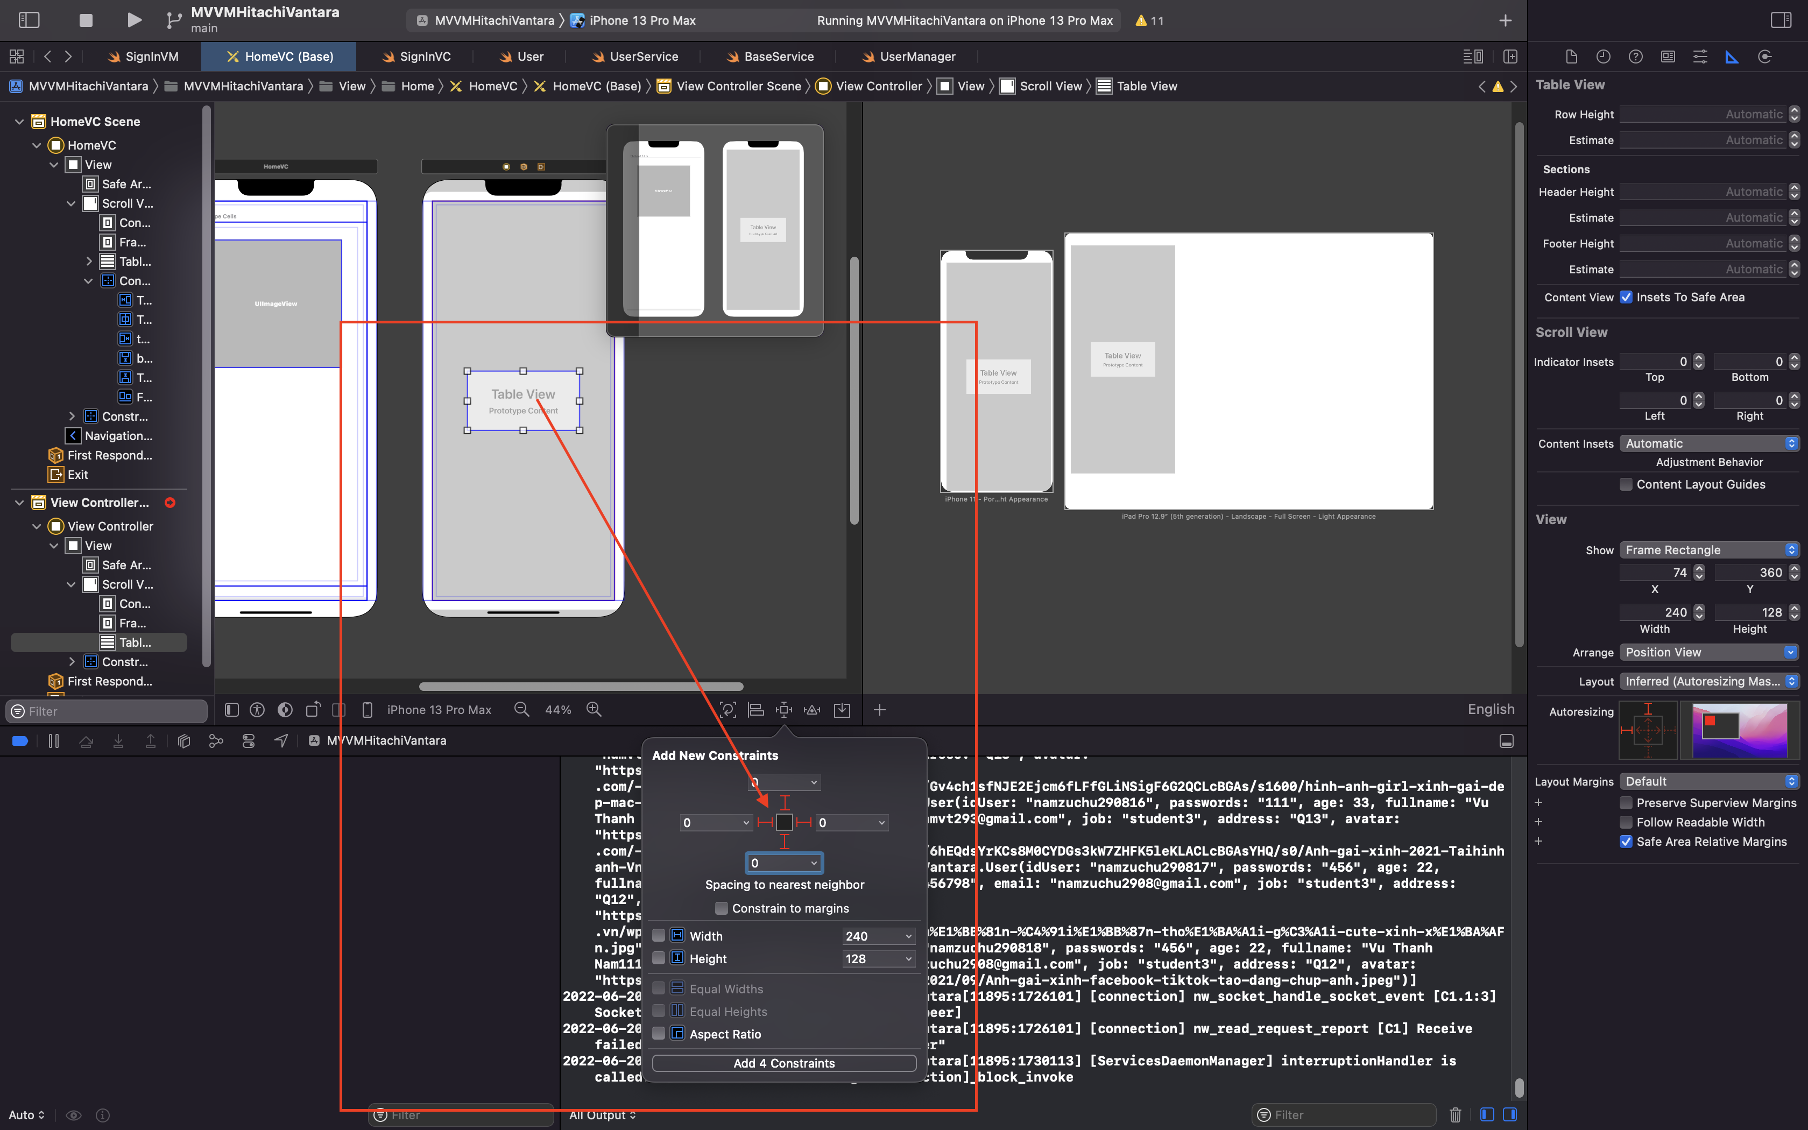Enable Content Layout Guides checkbox
Screen dimensions: 1808x1130
coord(1626,484)
